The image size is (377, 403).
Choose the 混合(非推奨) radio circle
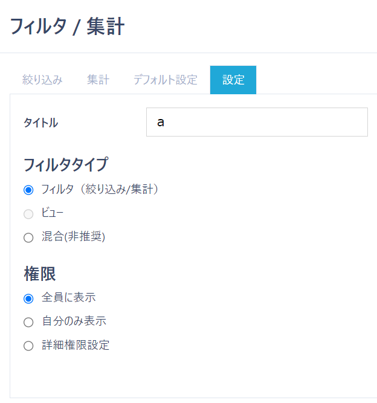pyautogui.click(x=28, y=237)
